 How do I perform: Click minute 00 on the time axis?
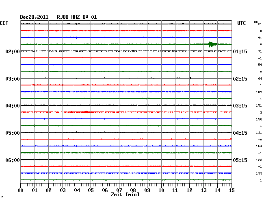click(21, 190)
